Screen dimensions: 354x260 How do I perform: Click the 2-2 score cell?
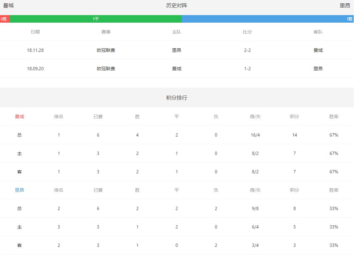(247, 50)
